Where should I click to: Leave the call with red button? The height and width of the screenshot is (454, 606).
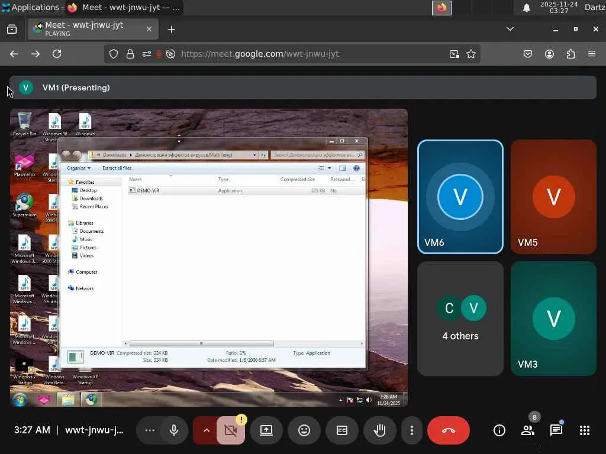[x=449, y=430]
